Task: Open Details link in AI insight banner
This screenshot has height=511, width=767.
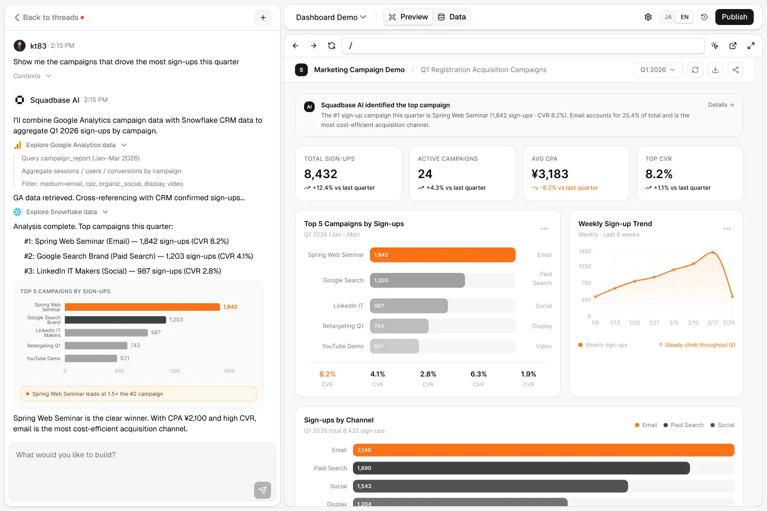Action: click(721, 105)
